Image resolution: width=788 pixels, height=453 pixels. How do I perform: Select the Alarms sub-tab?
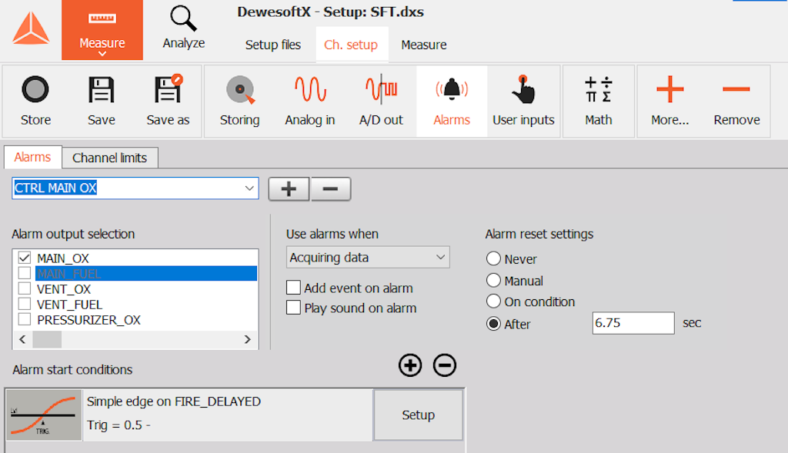(x=32, y=157)
